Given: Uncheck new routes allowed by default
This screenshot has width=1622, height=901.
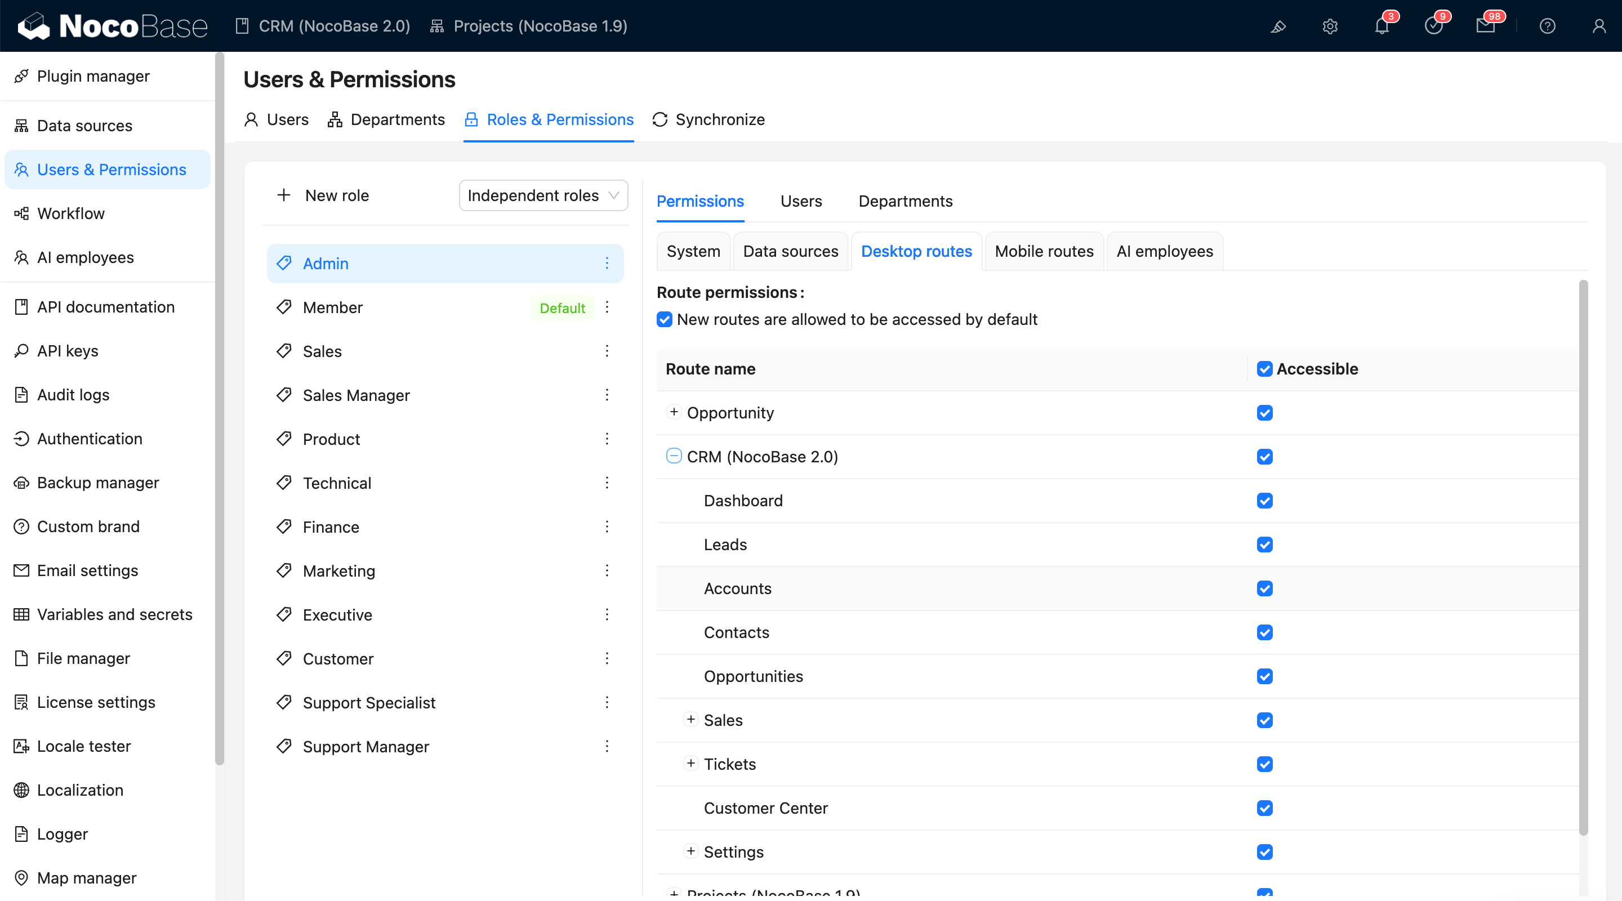Looking at the screenshot, I should [x=665, y=319].
